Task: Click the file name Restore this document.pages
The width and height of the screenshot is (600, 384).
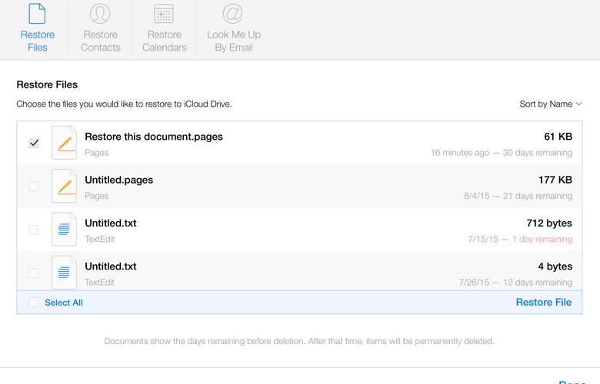Action: tap(154, 137)
